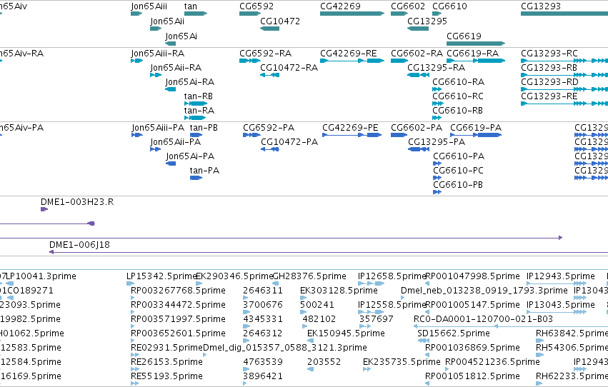
Task: Select transcript CG6610-RA
Action: point(458,81)
